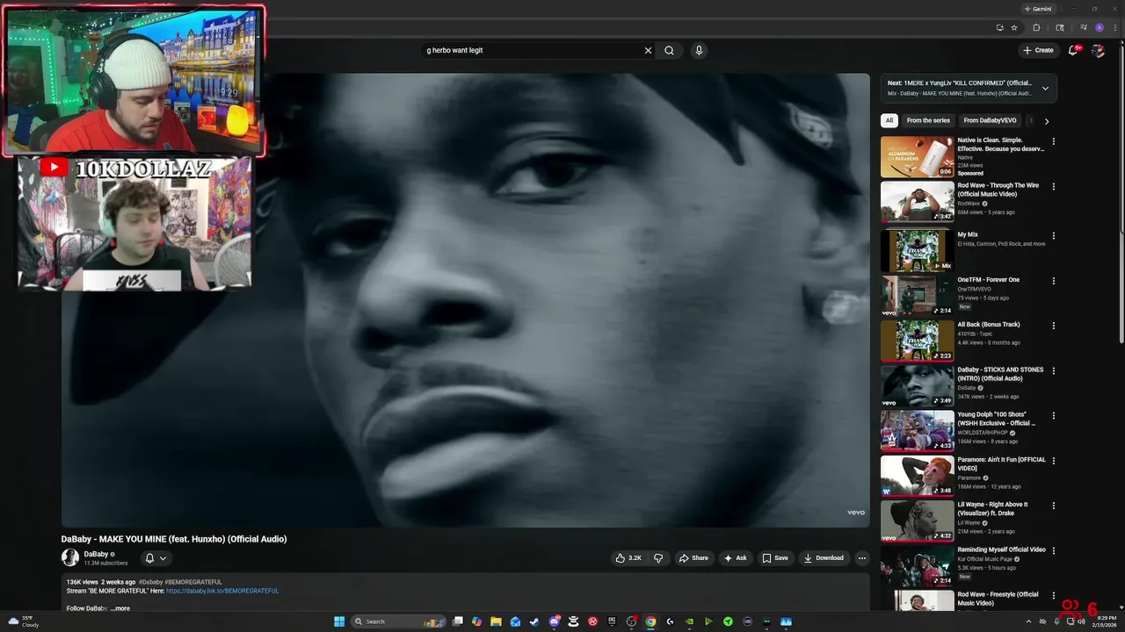This screenshot has height=632, width=1125.
Task: Bookmark this page with the star icon
Action: pyautogui.click(x=1013, y=28)
